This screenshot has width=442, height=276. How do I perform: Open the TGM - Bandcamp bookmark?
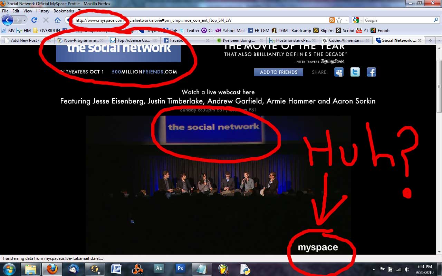click(x=291, y=30)
